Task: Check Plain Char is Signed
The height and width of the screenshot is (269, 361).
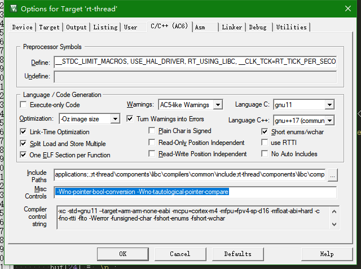Action: click(x=152, y=131)
